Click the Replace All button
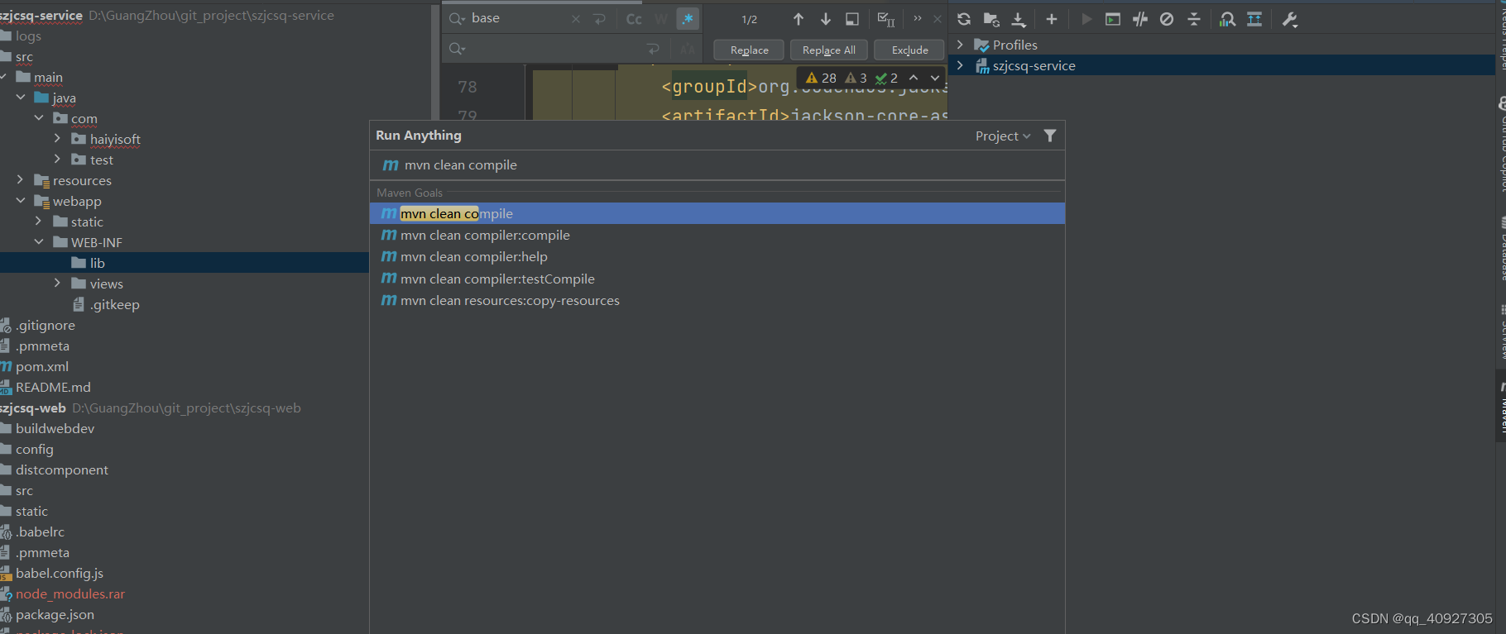 (829, 50)
